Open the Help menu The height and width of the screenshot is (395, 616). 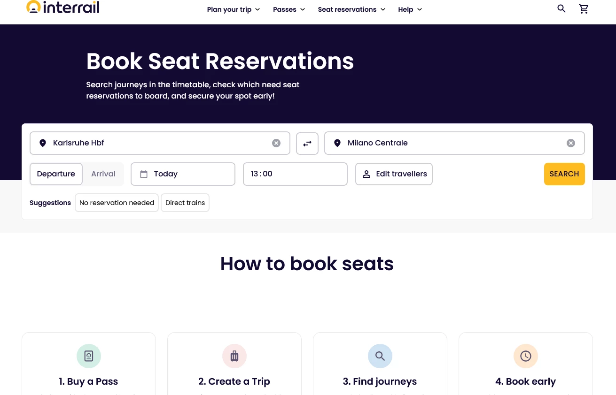tap(410, 9)
